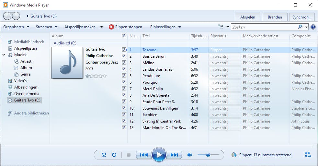
Task: Mute the volume speaker icon
Action: [190, 155]
